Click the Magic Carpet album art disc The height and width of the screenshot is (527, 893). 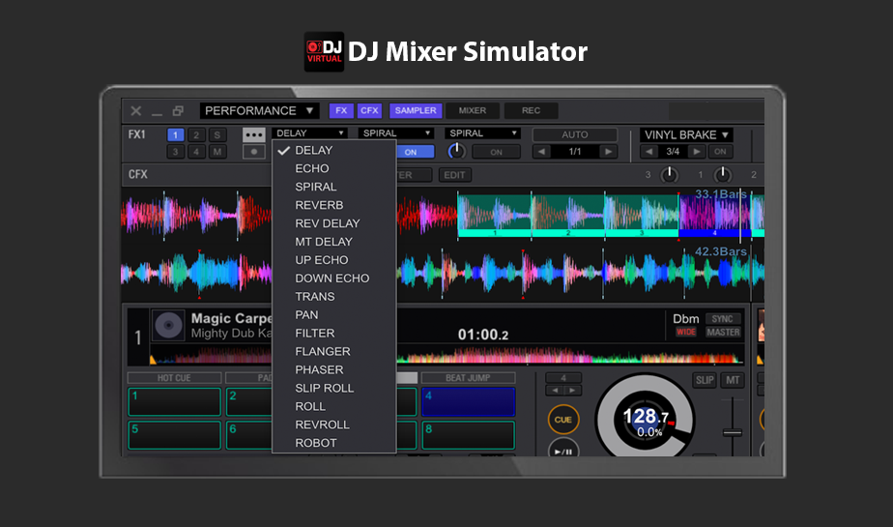(x=169, y=326)
